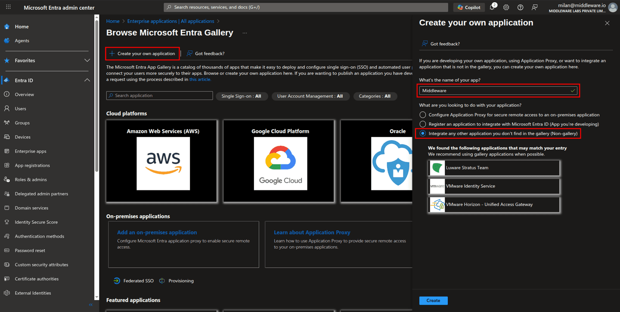Collapse the Entra ID section
The image size is (620, 312).
(87, 80)
